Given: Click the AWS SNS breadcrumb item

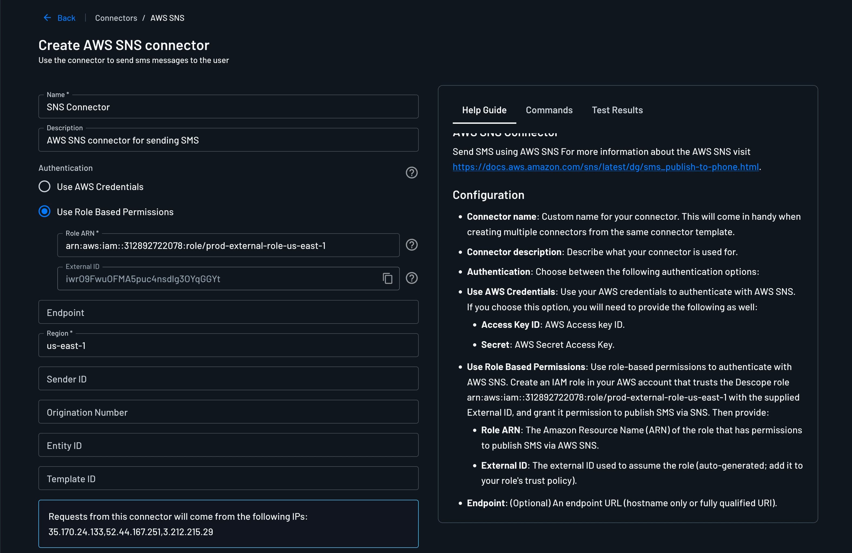Looking at the screenshot, I should [x=167, y=18].
